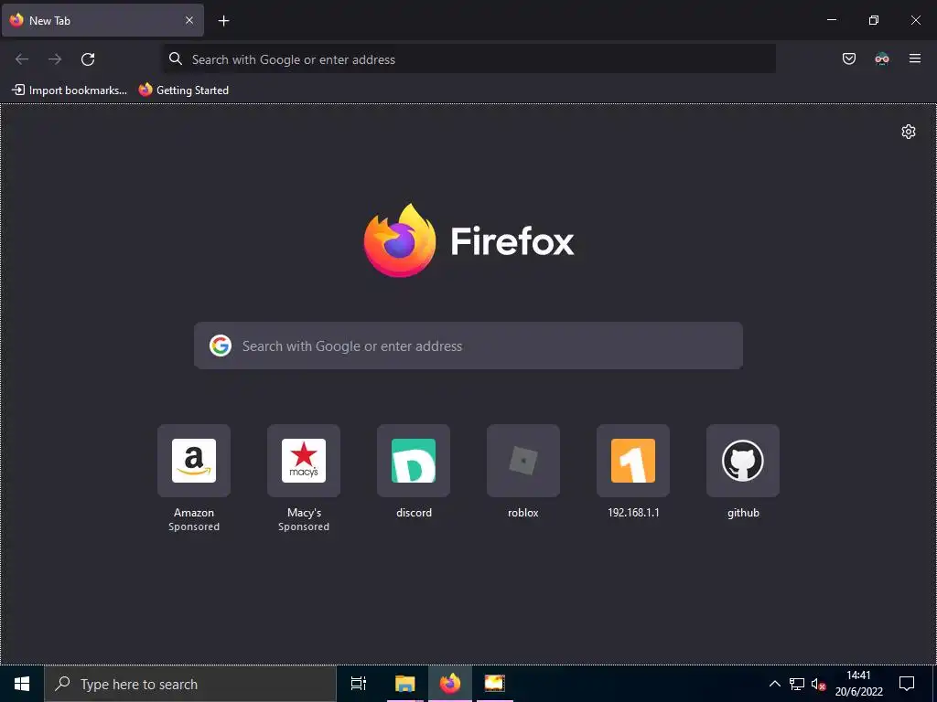The width and height of the screenshot is (937, 702).
Task: Click the 192.168.1.1 label text
Action: point(633,513)
